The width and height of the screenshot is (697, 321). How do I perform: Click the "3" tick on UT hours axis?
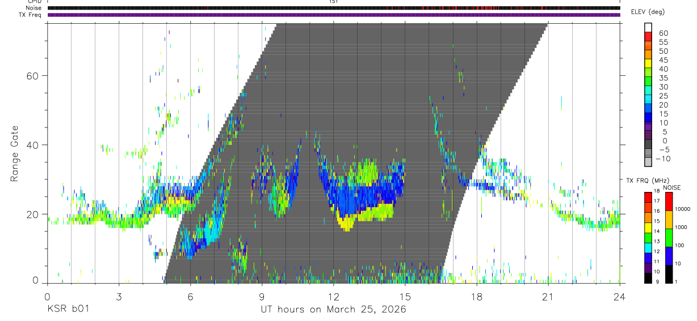point(119,296)
